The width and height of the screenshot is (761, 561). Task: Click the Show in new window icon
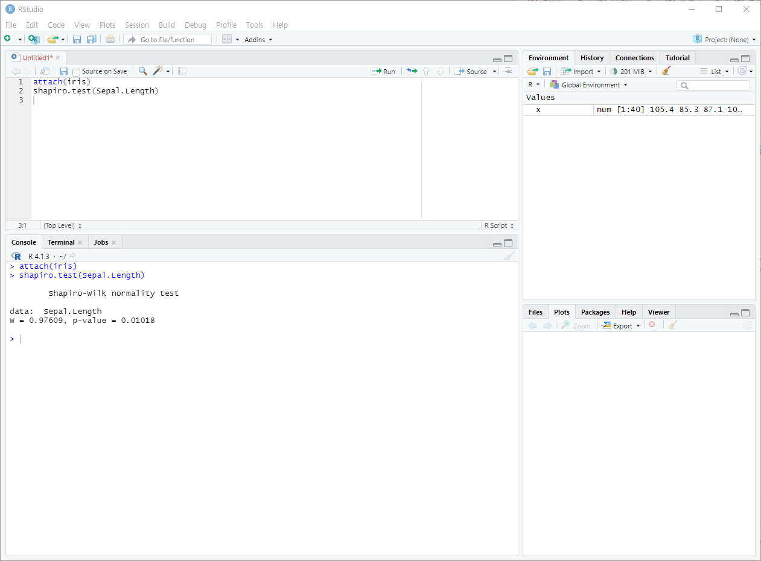45,71
